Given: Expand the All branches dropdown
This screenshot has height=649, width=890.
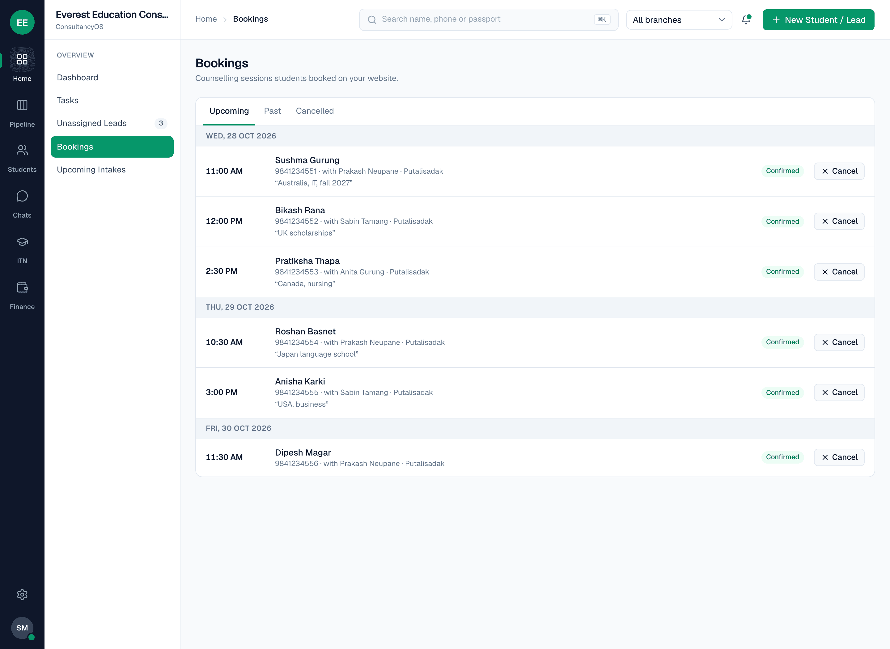Looking at the screenshot, I should coord(679,20).
